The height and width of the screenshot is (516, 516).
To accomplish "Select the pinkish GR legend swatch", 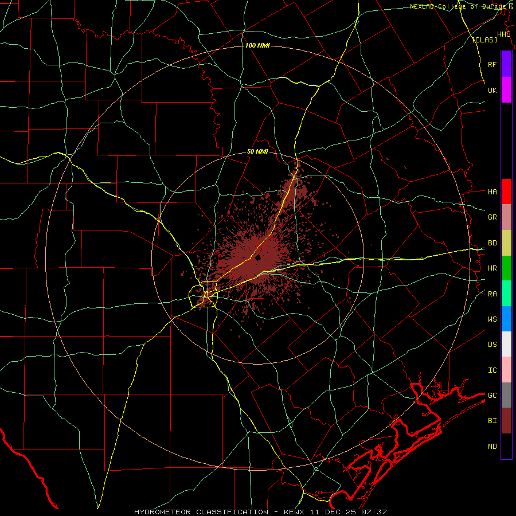I will pyautogui.click(x=506, y=217).
